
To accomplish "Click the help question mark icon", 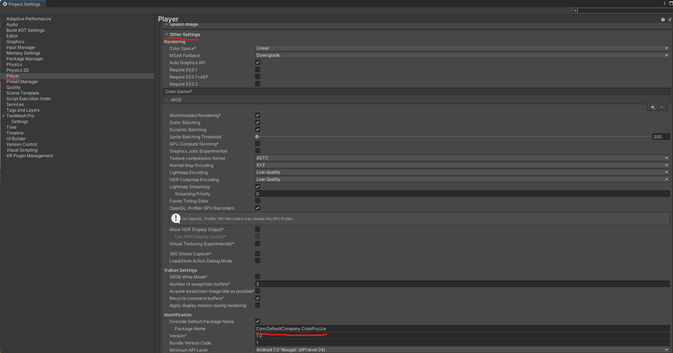I will tap(663, 20).
